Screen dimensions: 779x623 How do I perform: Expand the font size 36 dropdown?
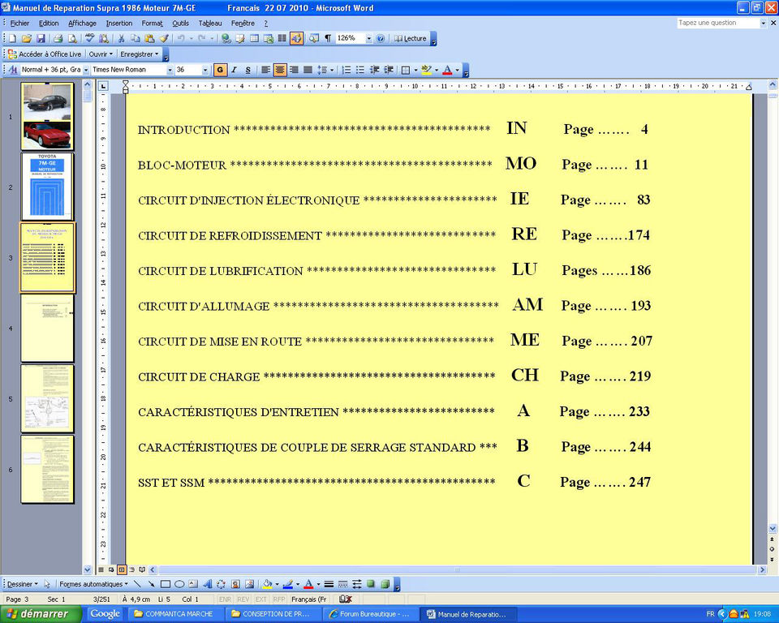click(x=205, y=70)
